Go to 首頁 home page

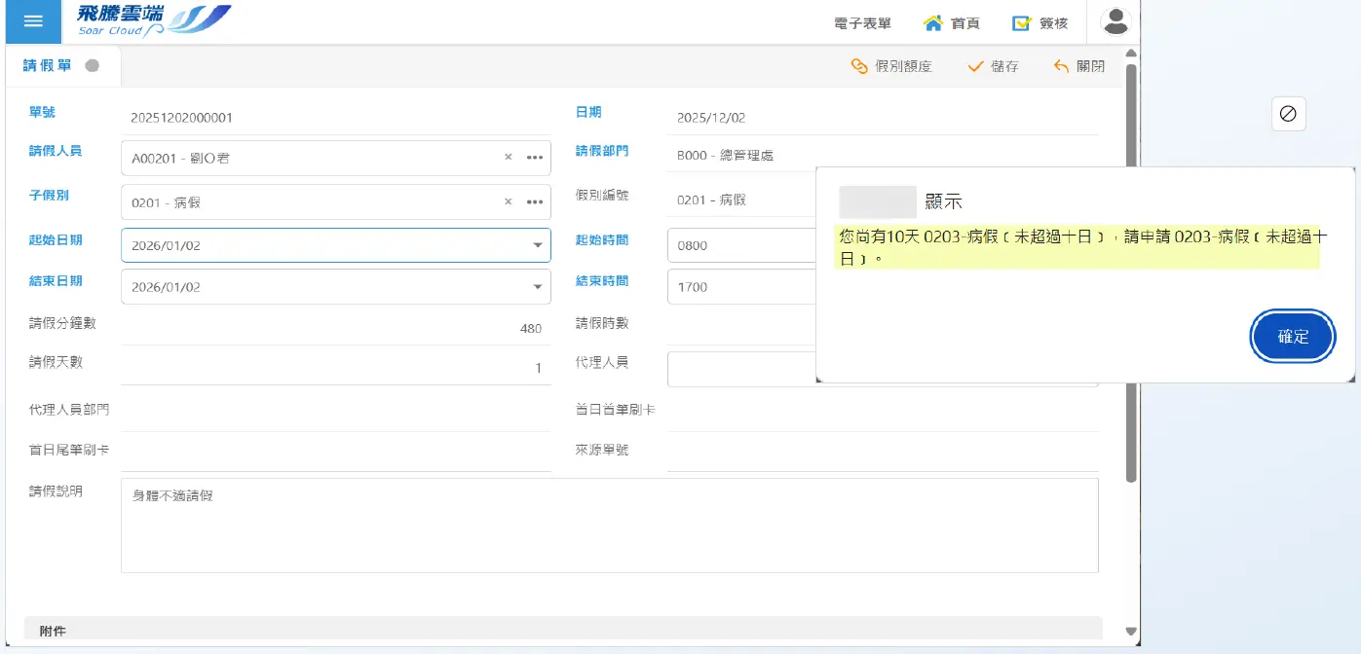point(952,23)
